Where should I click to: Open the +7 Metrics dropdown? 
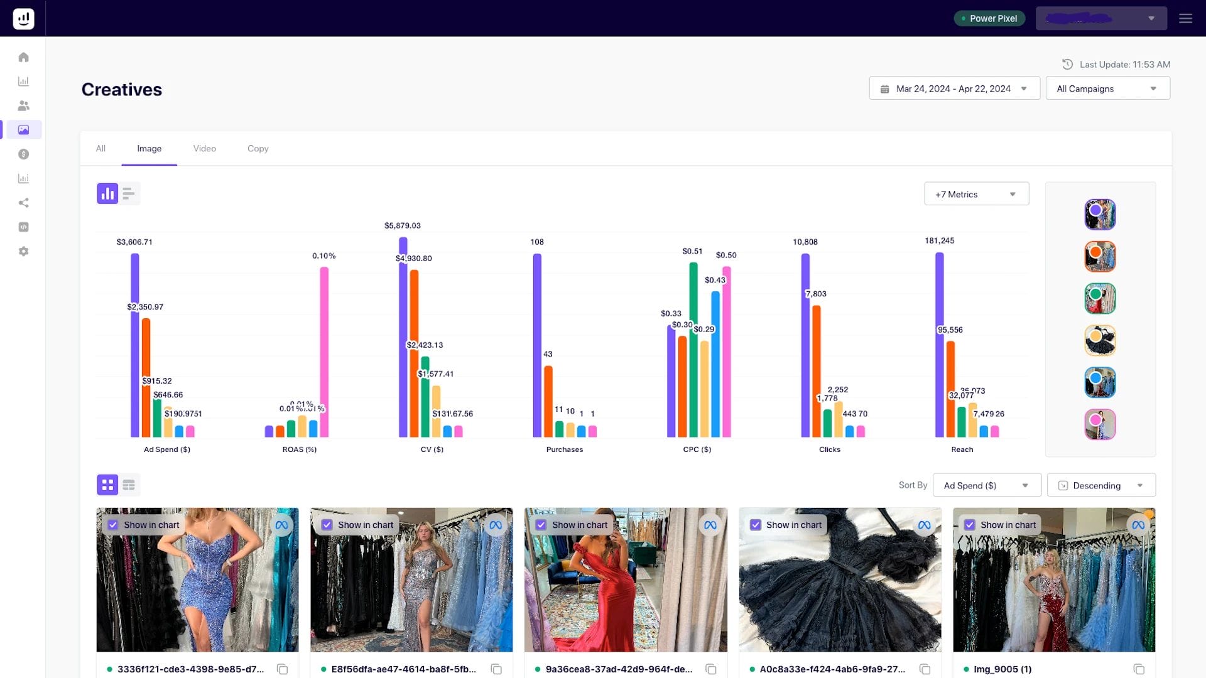coord(975,194)
